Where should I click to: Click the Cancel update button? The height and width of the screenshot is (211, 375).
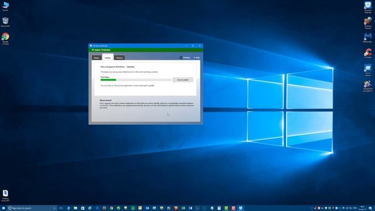coord(183,80)
